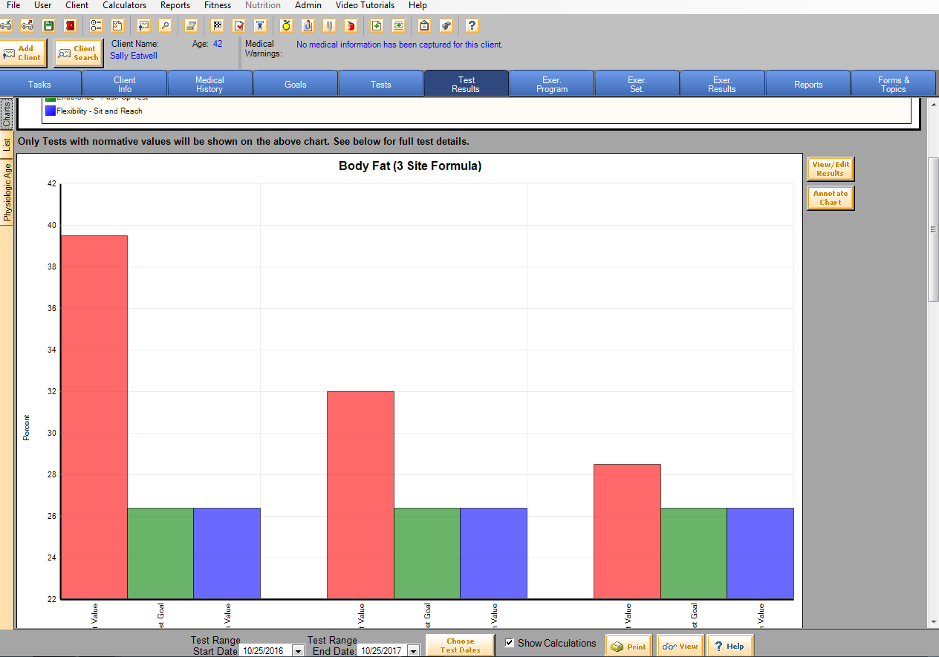
Task: Click the vertical scrollbar thumb
Action: pyautogui.click(x=933, y=229)
